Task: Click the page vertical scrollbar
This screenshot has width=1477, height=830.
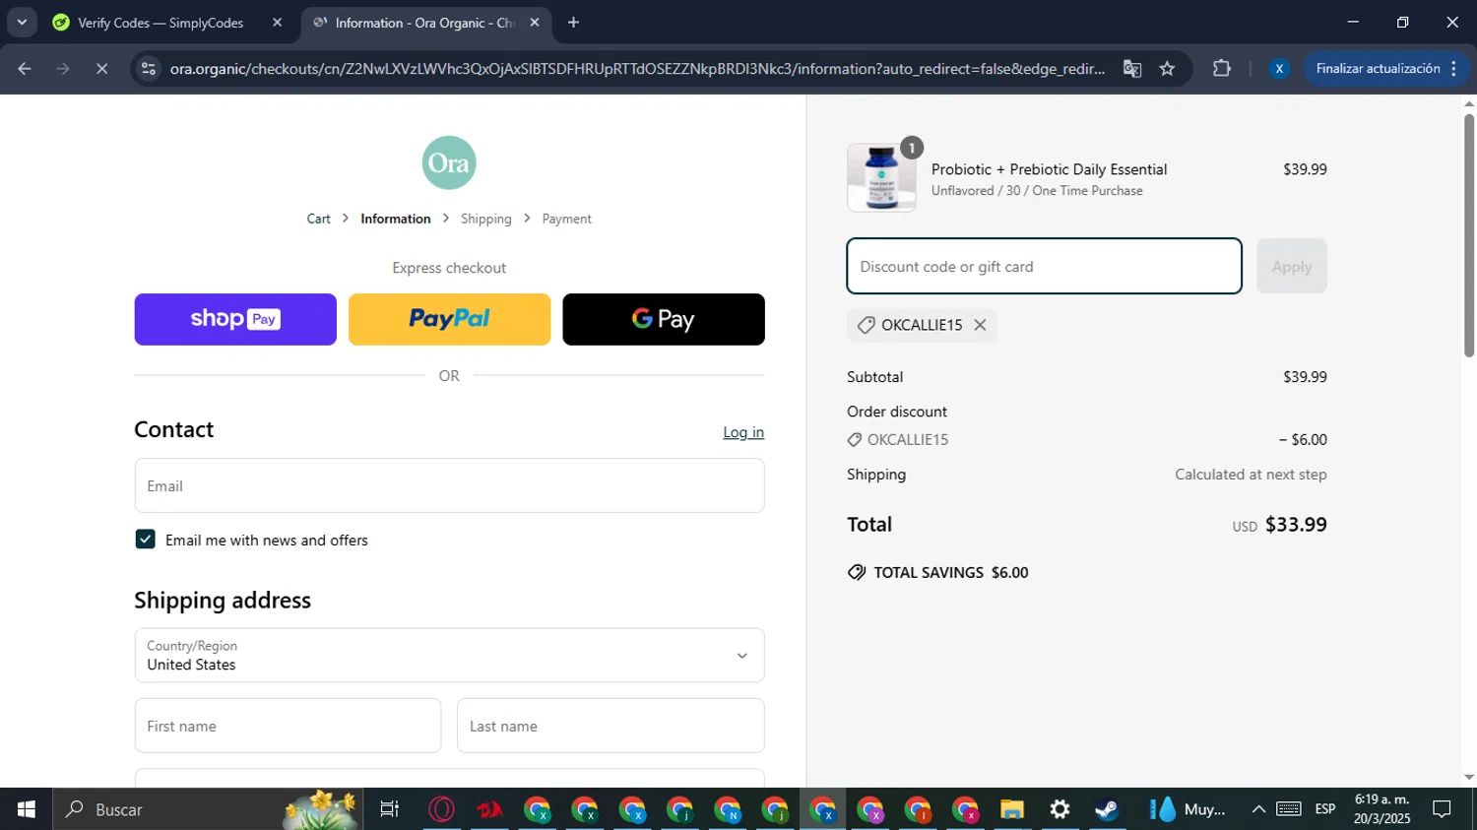Action: [x=1469, y=235]
